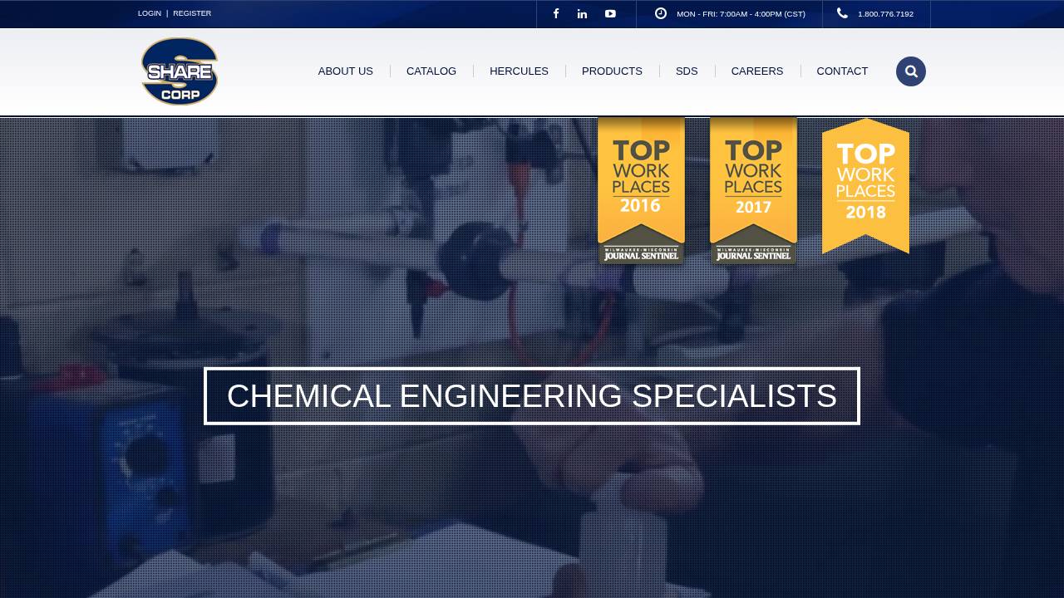Visit the YouTube channel icon

coord(610,13)
